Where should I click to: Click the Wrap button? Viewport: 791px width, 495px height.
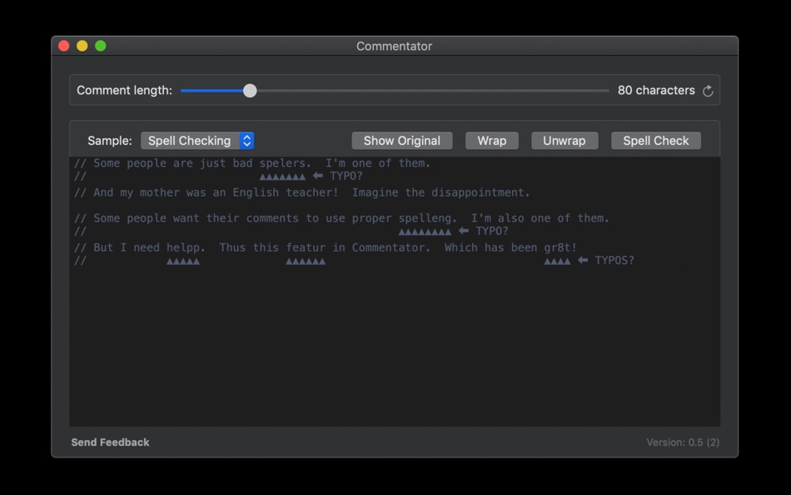pyautogui.click(x=492, y=141)
